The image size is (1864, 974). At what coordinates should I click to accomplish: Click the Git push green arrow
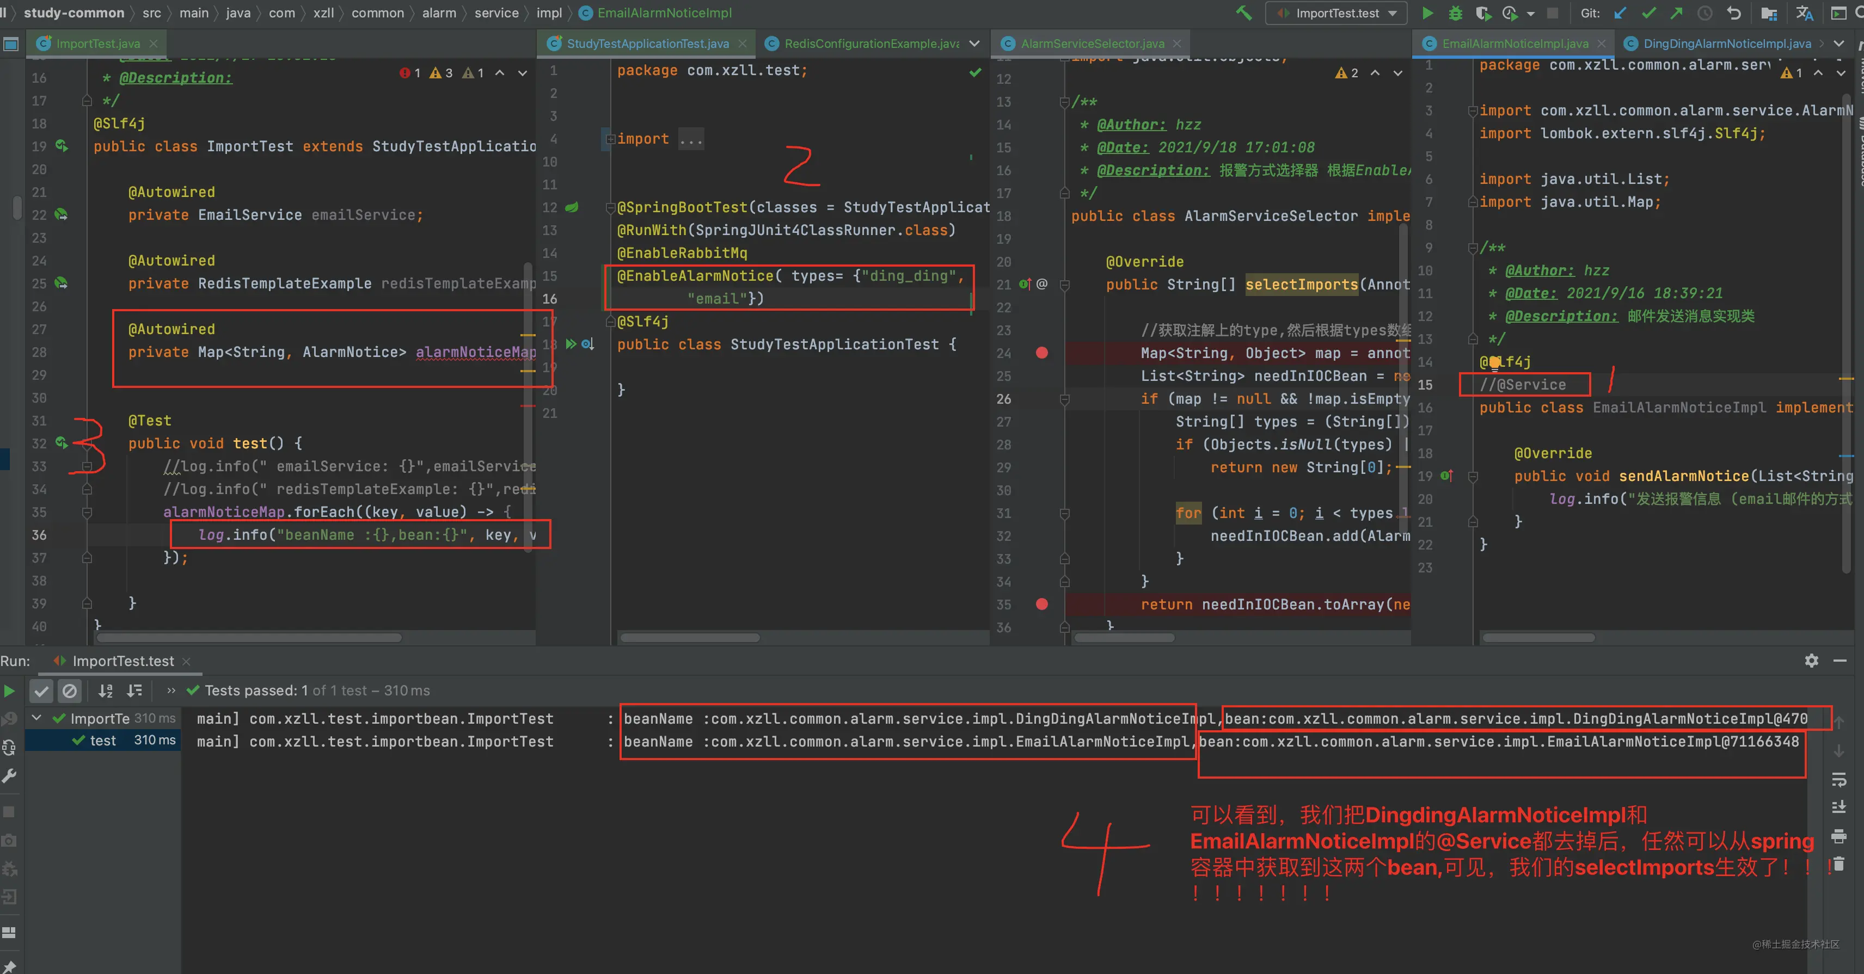tap(1677, 13)
